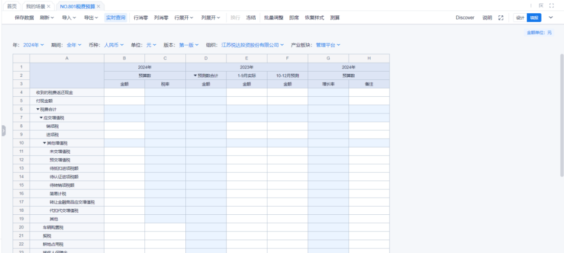Open the 币种 人民币 dropdown
The width and height of the screenshot is (564, 253).
[x=114, y=45]
